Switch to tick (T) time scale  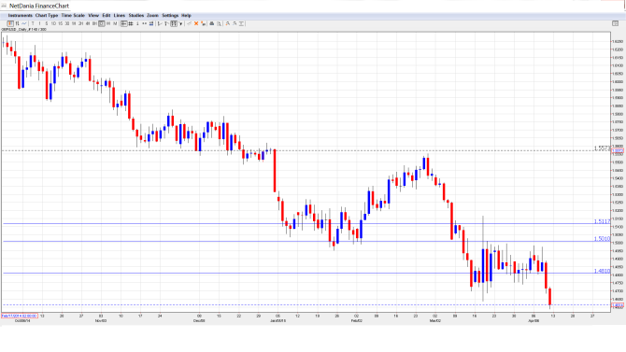[33, 24]
